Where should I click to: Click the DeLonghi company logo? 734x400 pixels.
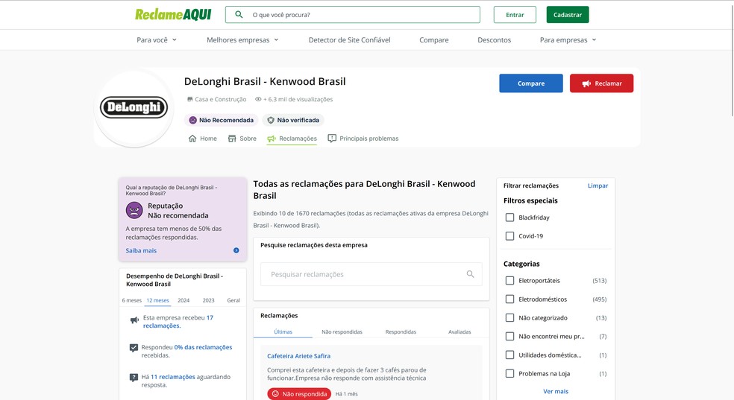tap(134, 107)
